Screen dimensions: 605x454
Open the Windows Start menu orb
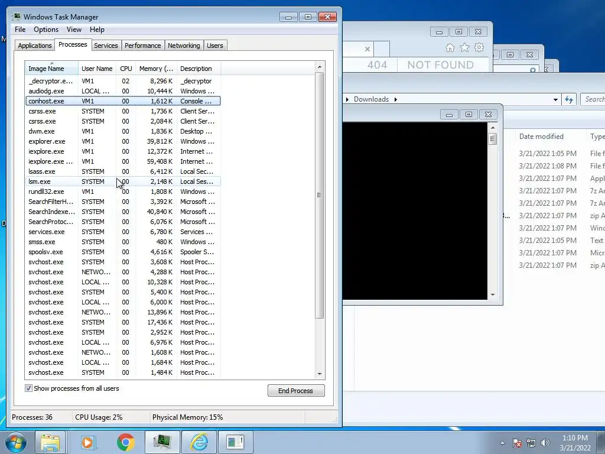pos(16,442)
